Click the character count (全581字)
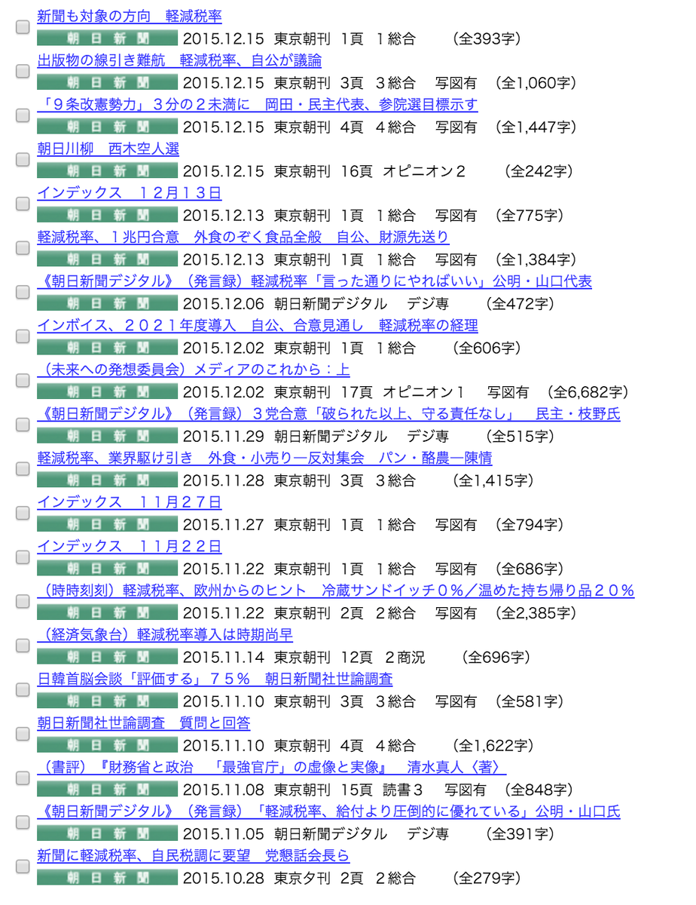The image size is (696, 905). pyautogui.click(x=529, y=701)
